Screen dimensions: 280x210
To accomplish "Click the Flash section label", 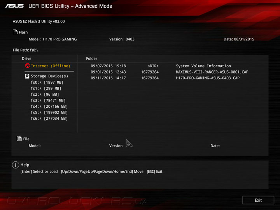I will pyautogui.click(x=23, y=32).
